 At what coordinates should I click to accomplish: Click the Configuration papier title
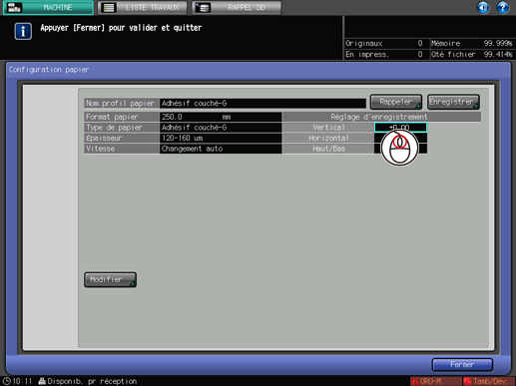(49, 70)
